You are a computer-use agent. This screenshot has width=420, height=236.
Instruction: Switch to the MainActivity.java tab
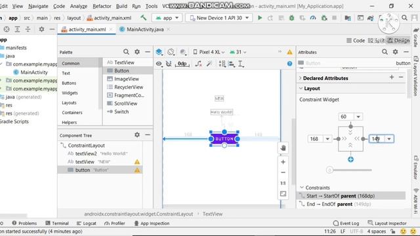(x=145, y=29)
